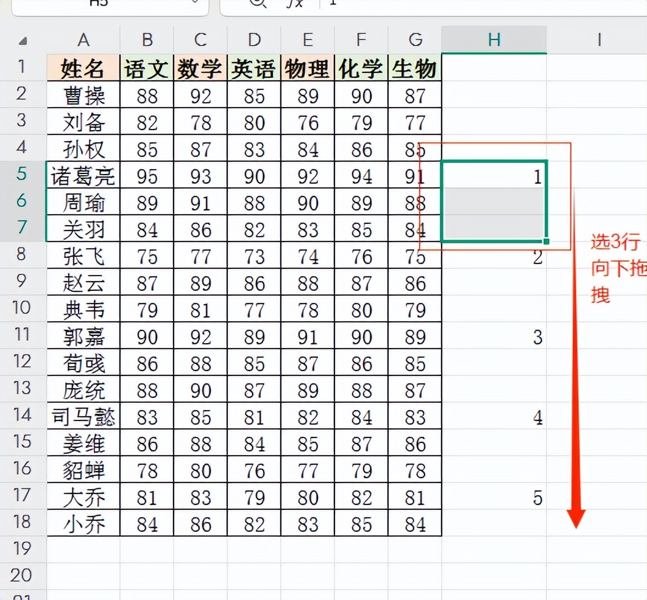Select row 13 header
647x600 pixels.
(x=23, y=389)
